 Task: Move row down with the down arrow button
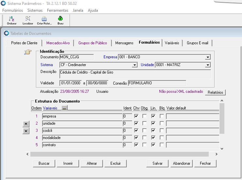26,131
